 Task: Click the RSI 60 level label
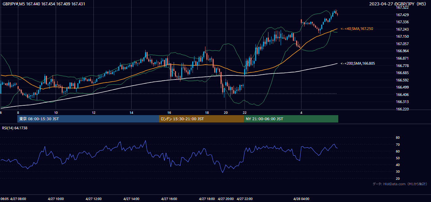pyautogui.click(x=398, y=151)
